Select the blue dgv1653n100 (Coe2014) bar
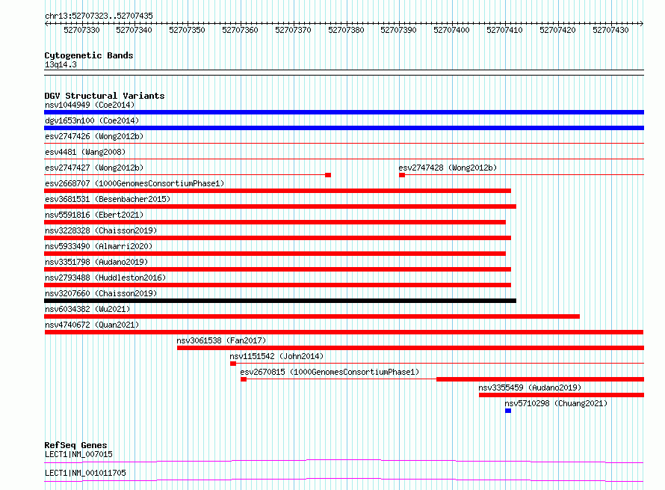 344,128
